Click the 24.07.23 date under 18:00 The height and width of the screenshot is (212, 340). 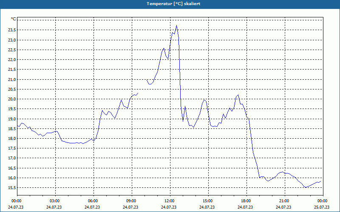(245, 207)
